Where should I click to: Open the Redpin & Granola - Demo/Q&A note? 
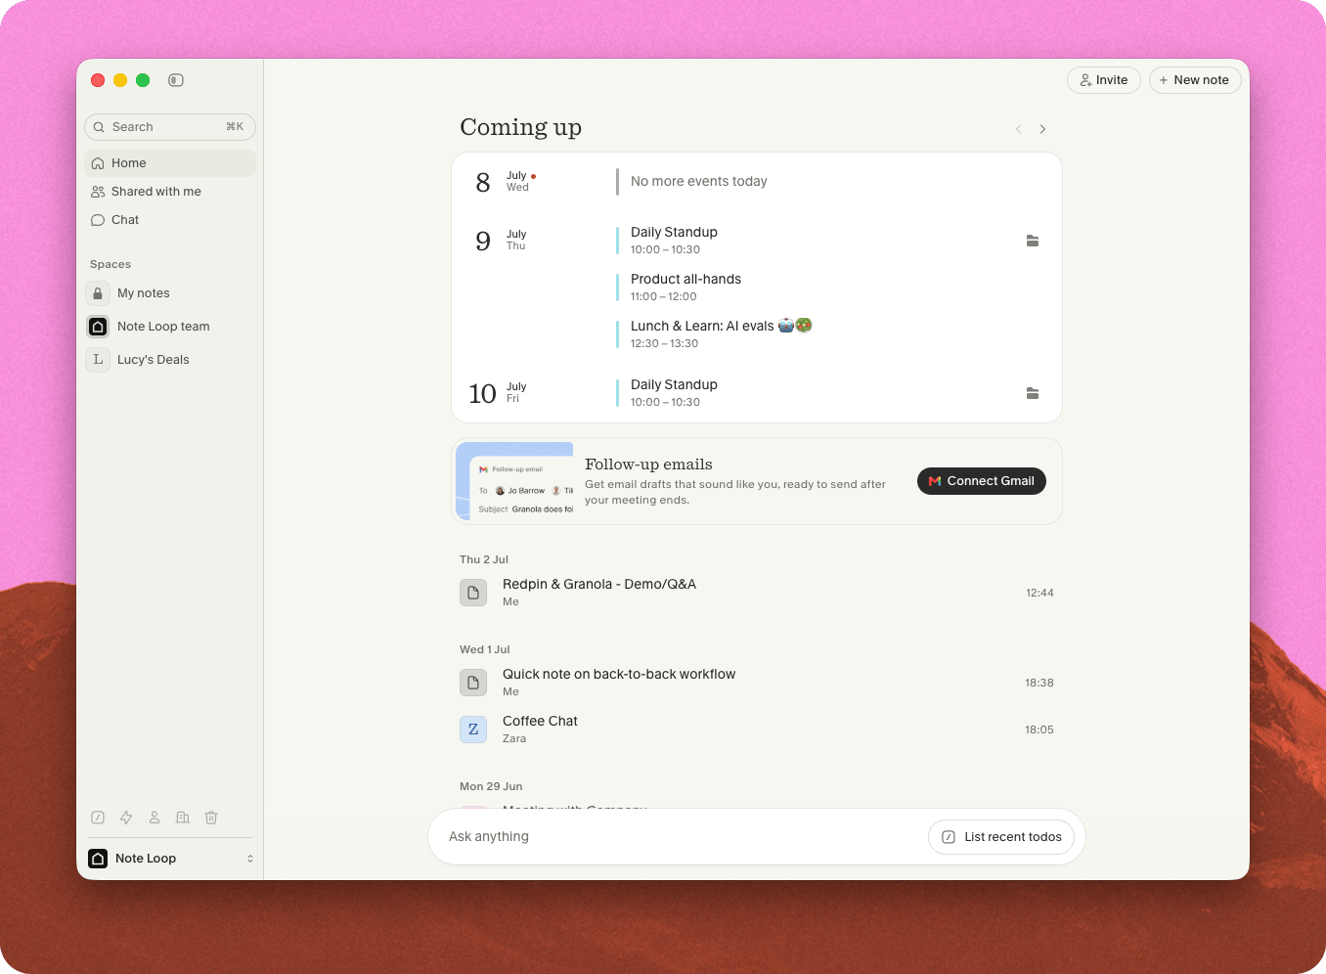point(757,593)
